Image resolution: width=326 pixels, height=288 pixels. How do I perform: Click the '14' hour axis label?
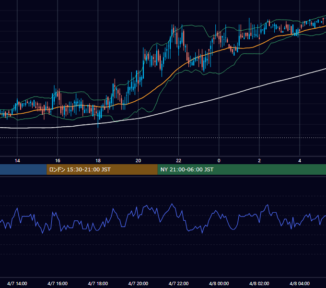click(x=17, y=161)
